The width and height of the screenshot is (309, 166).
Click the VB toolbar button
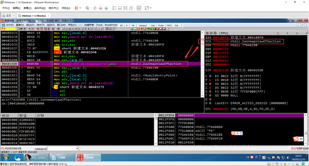pos(133,25)
